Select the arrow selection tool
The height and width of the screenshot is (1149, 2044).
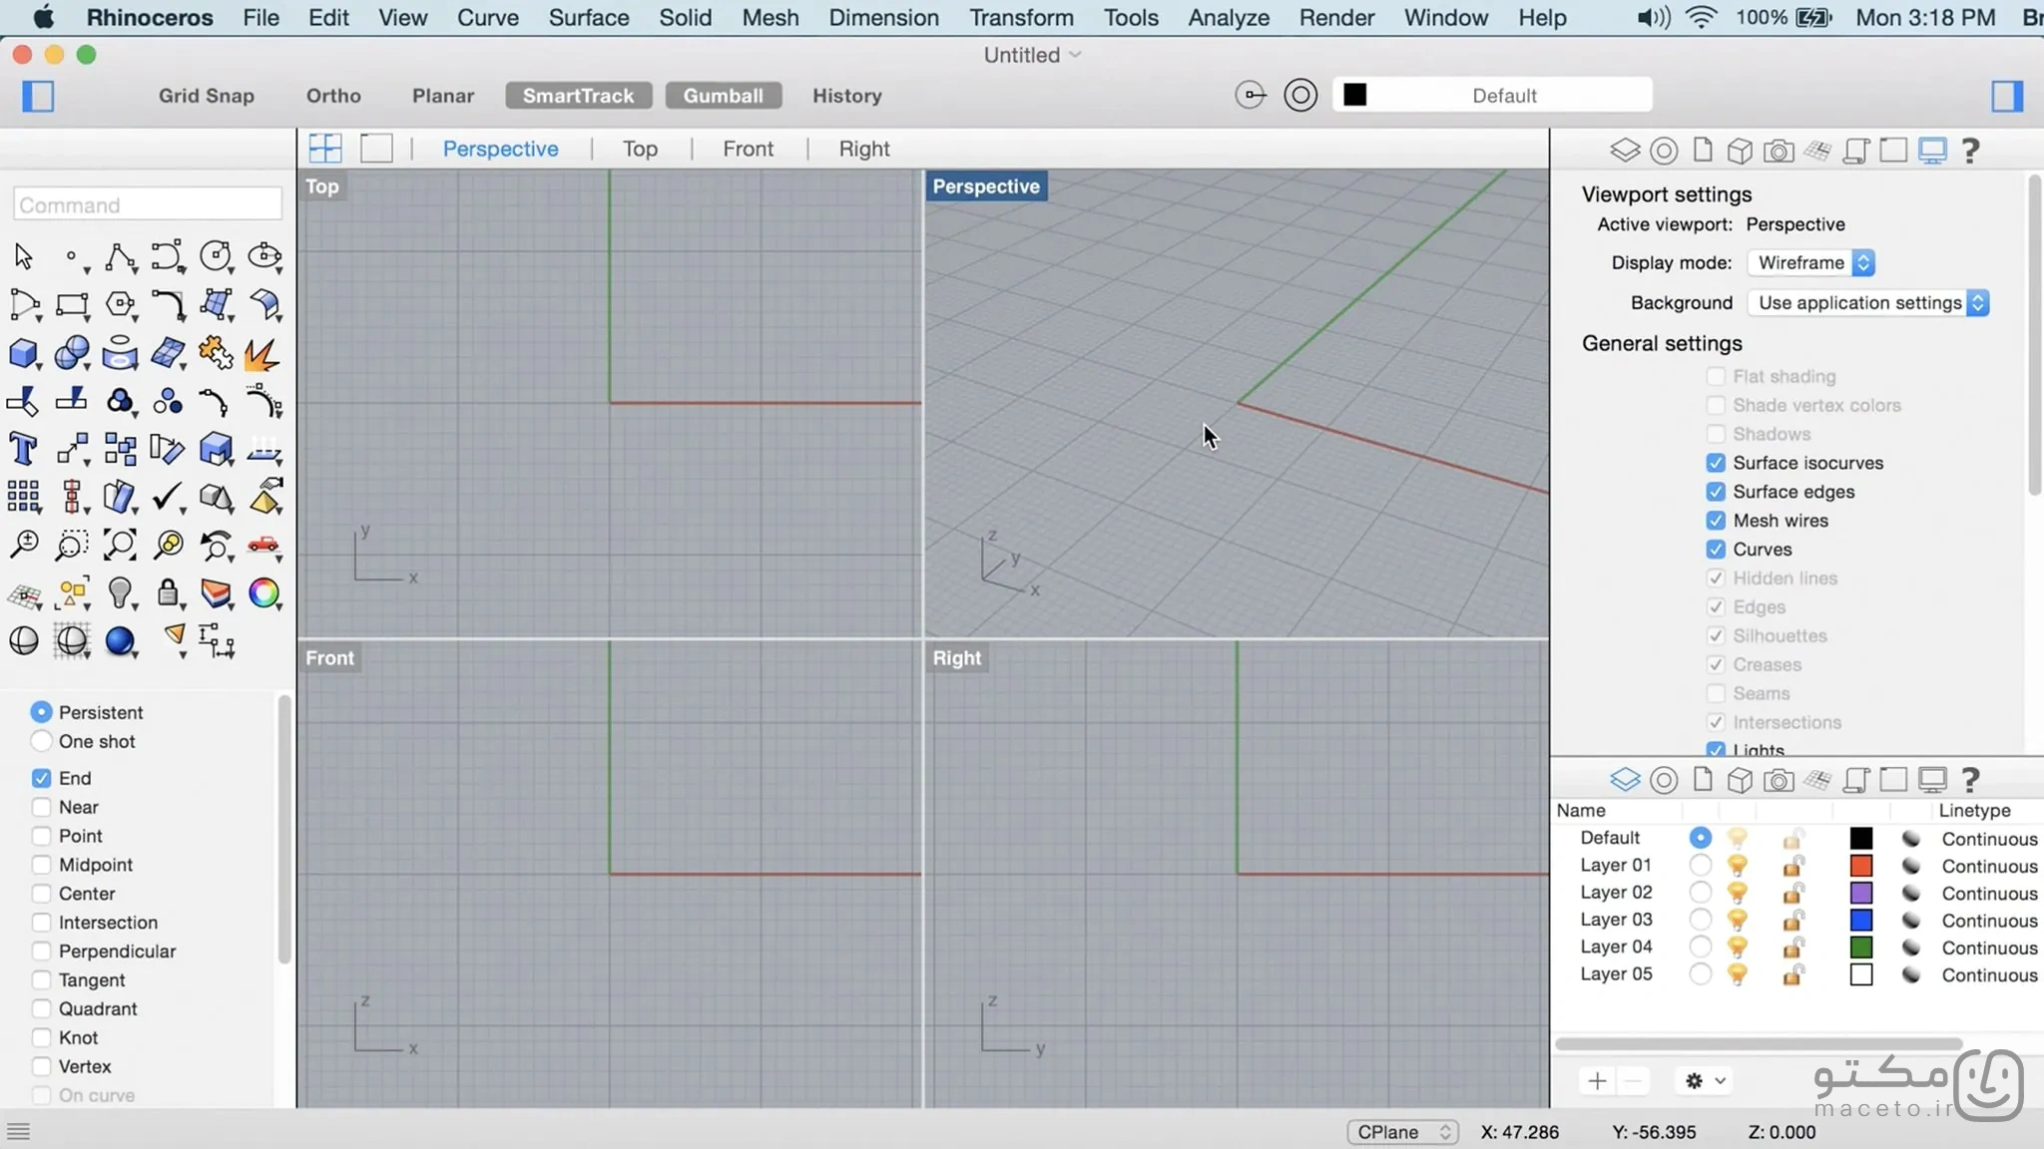23,256
